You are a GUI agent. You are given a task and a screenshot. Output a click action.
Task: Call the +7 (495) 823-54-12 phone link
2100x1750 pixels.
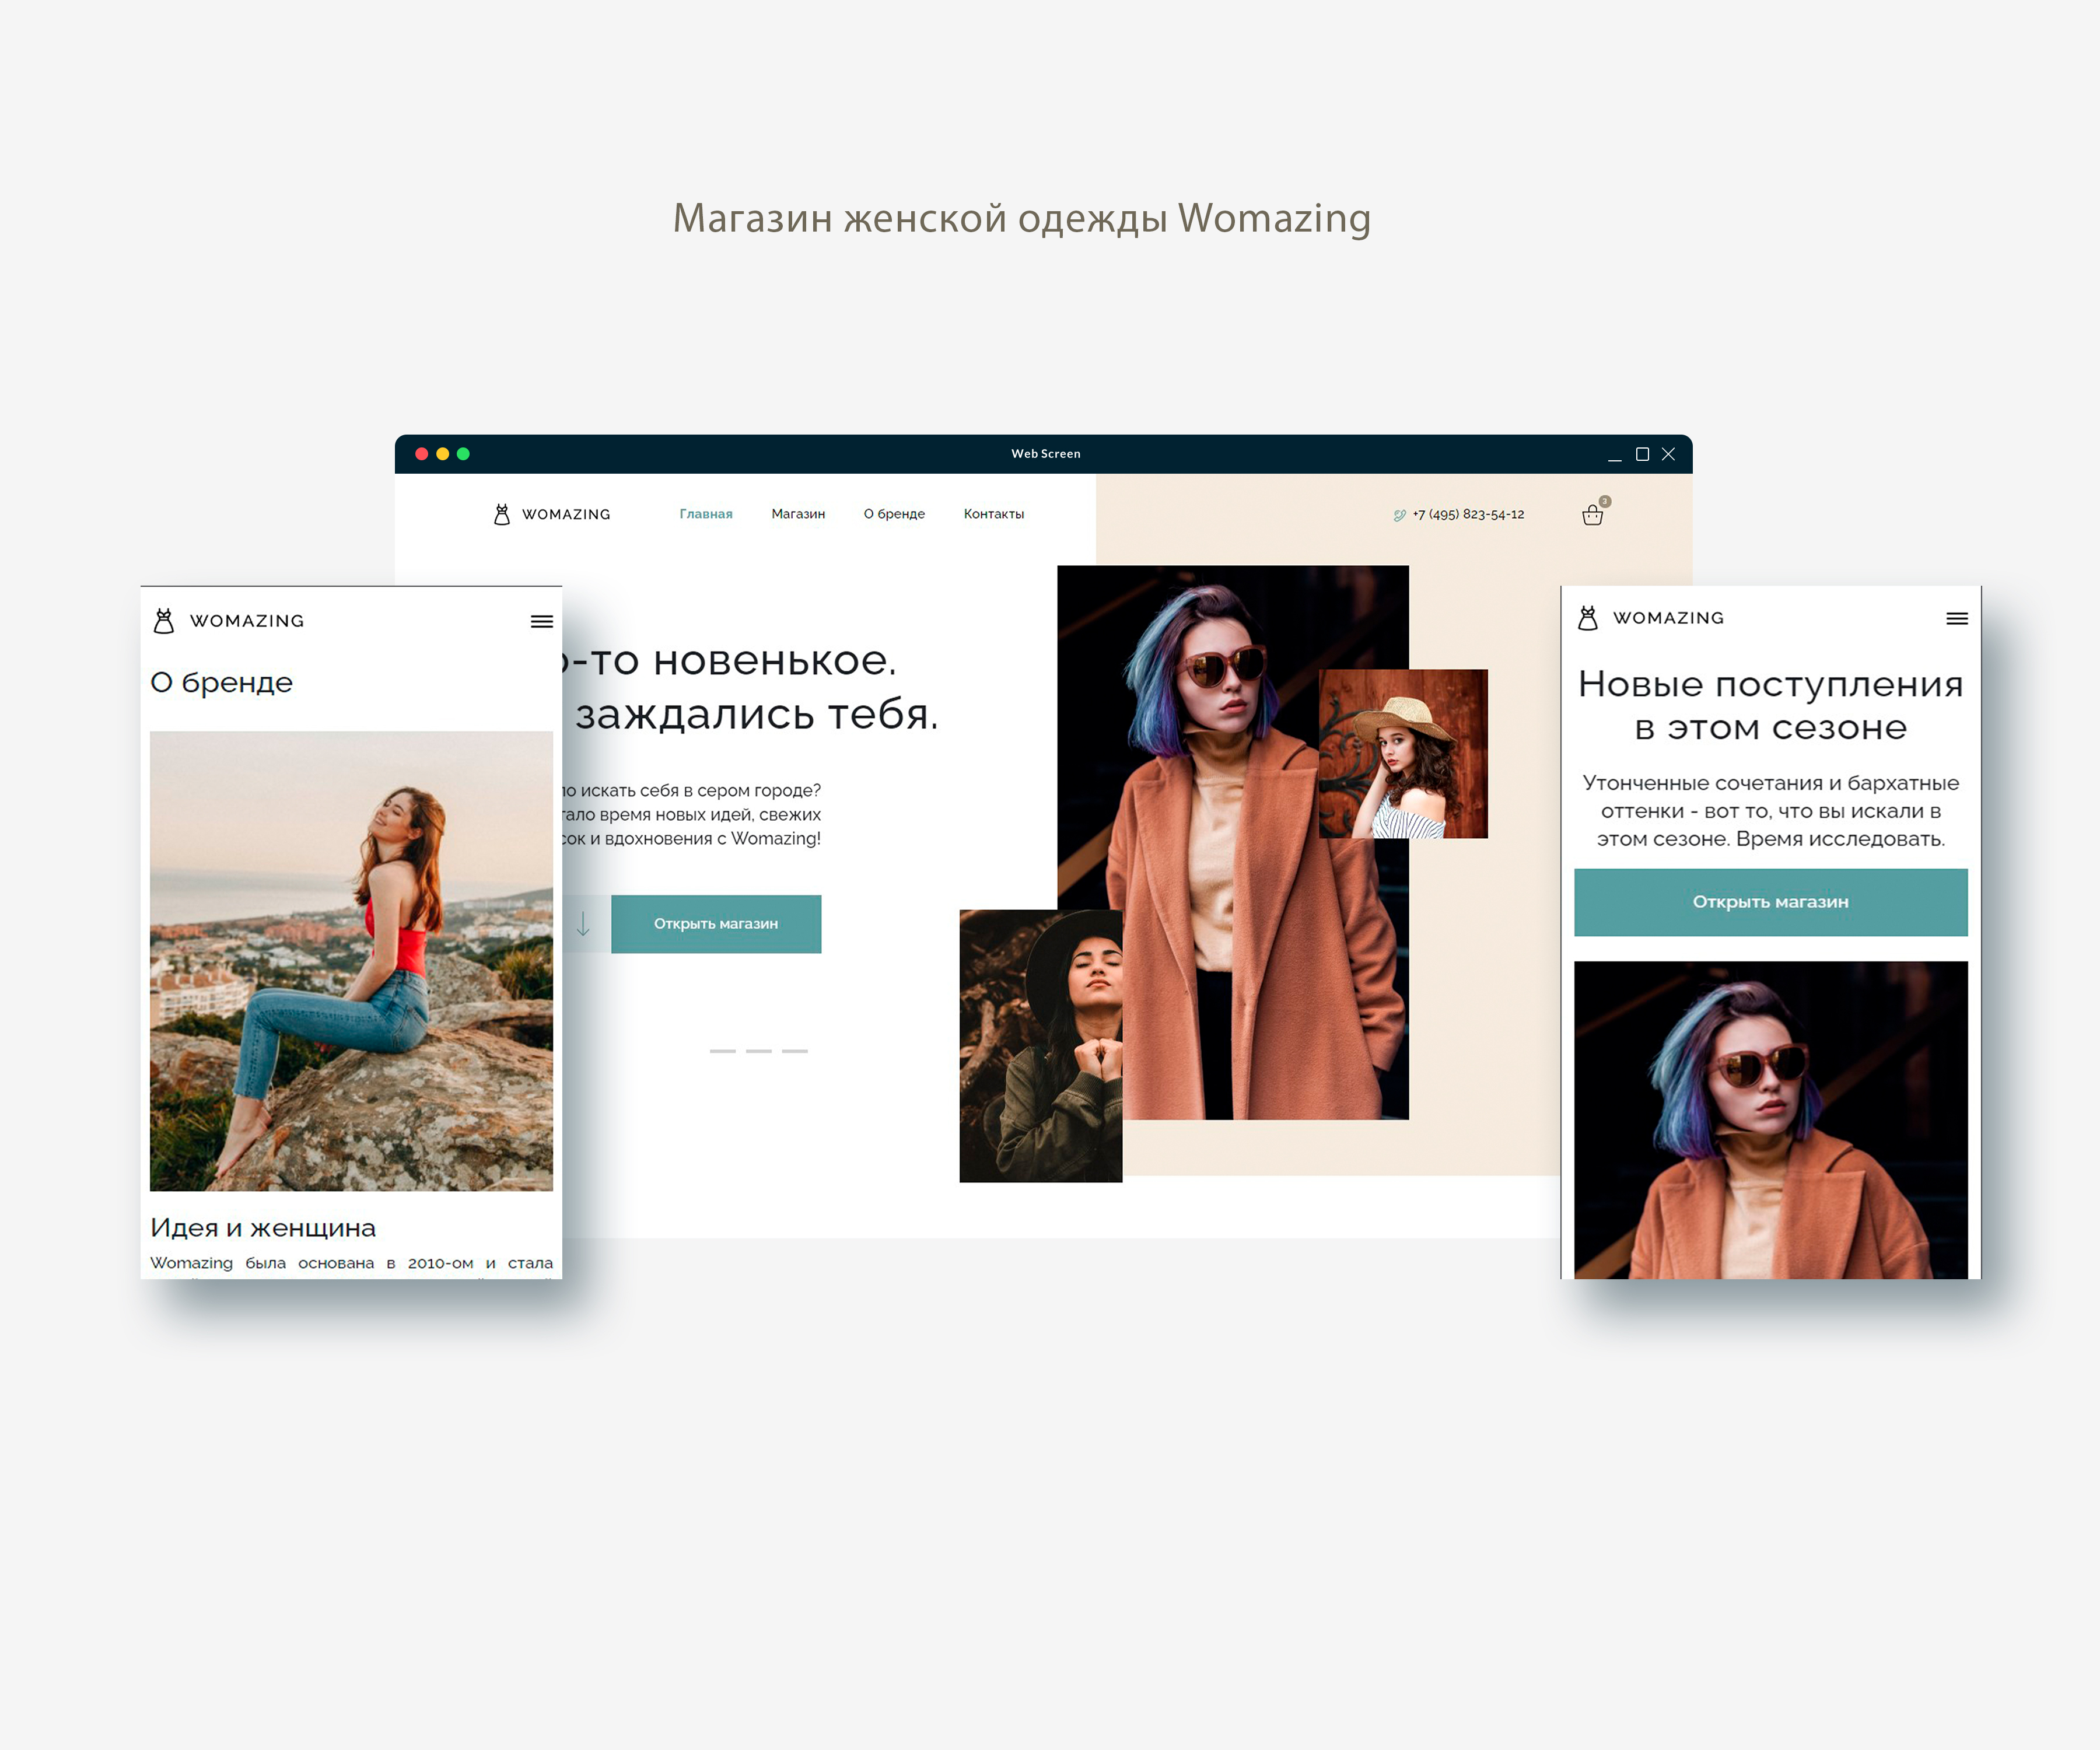[x=1468, y=514]
